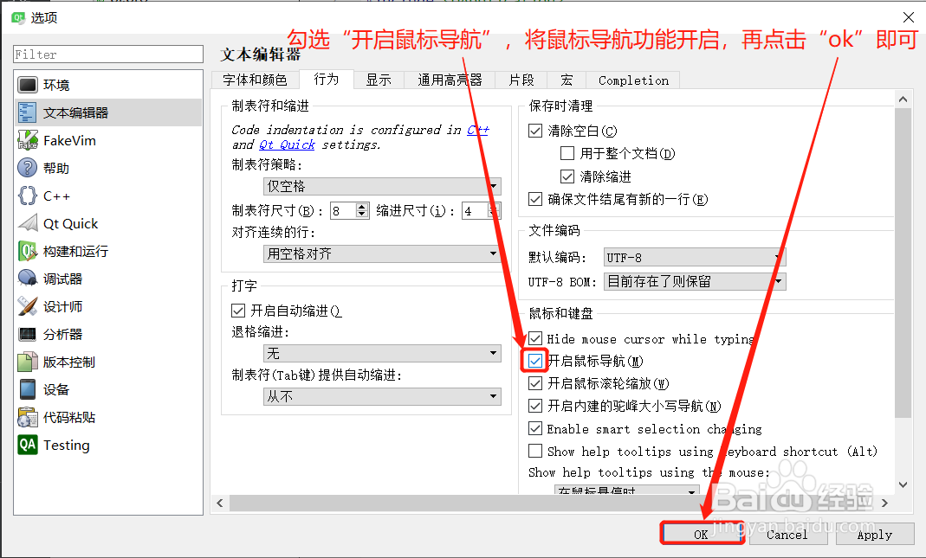Open the C++ settings link in text
Screen dimensions: 926x558
[476, 130]
